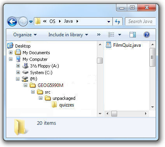Click navigation pane scrollbar thumb
This screenshot has height=147, width=165.
tap(100, 61)
